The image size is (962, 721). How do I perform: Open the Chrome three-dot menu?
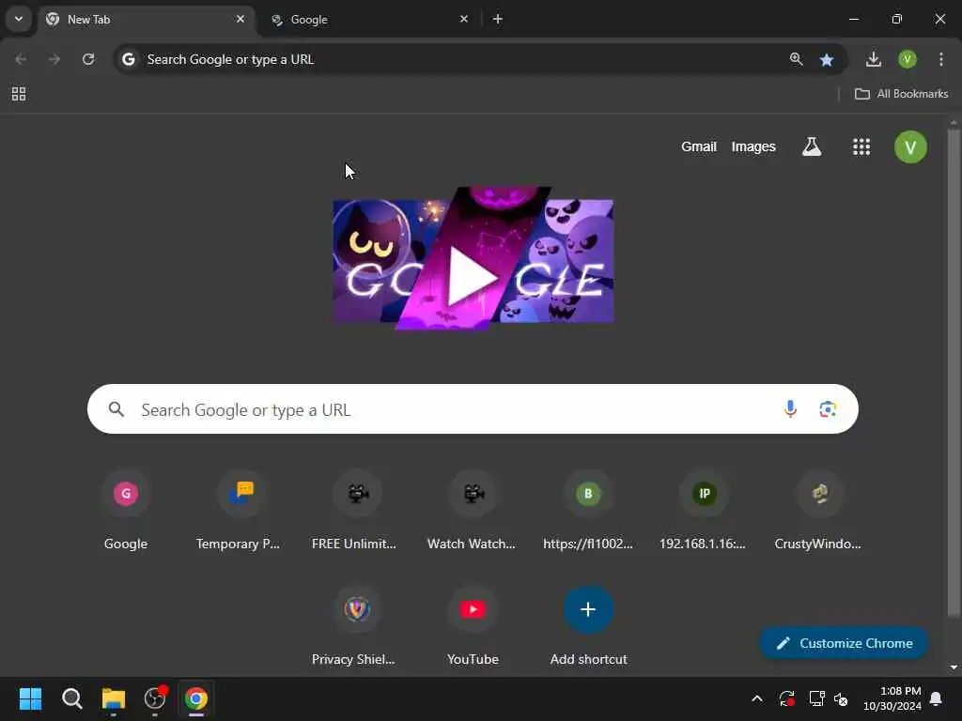(x=941, y=59)
